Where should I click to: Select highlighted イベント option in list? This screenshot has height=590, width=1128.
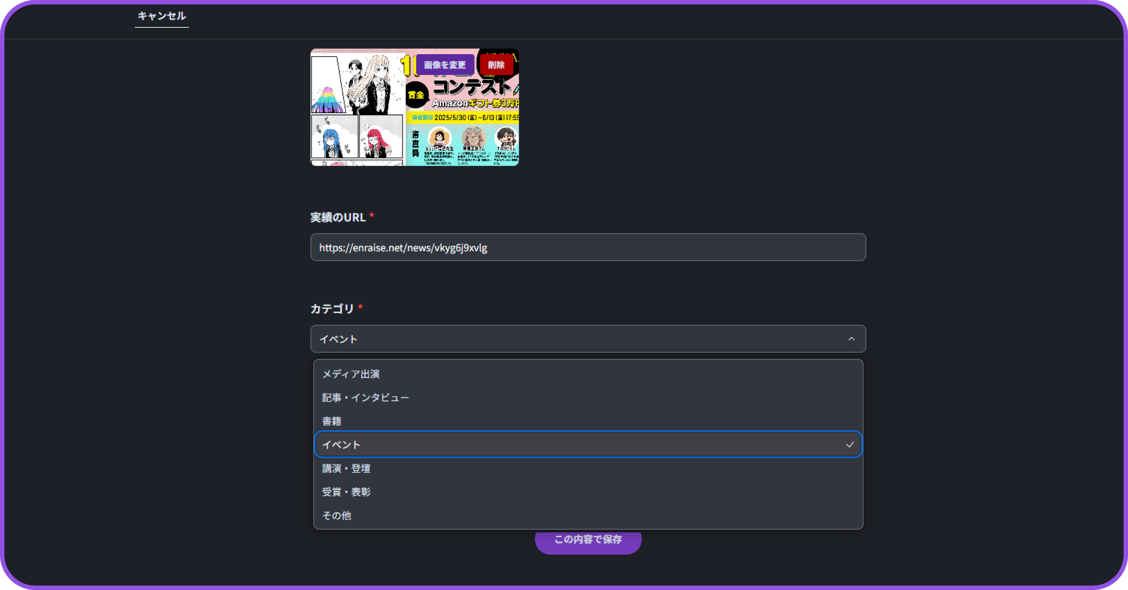pos(341,445)
